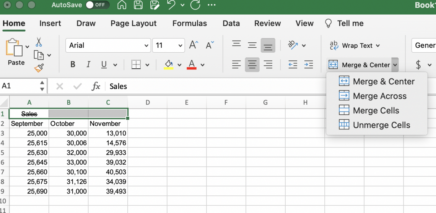Click the Paste button
The image size is (436, 213).
[15, 52]
